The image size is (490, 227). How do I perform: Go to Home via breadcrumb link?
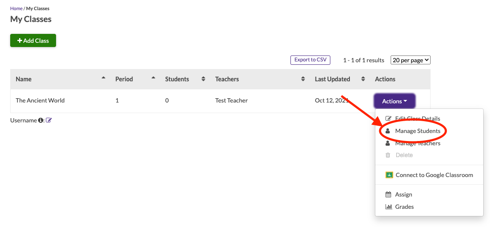click(16, 8)
